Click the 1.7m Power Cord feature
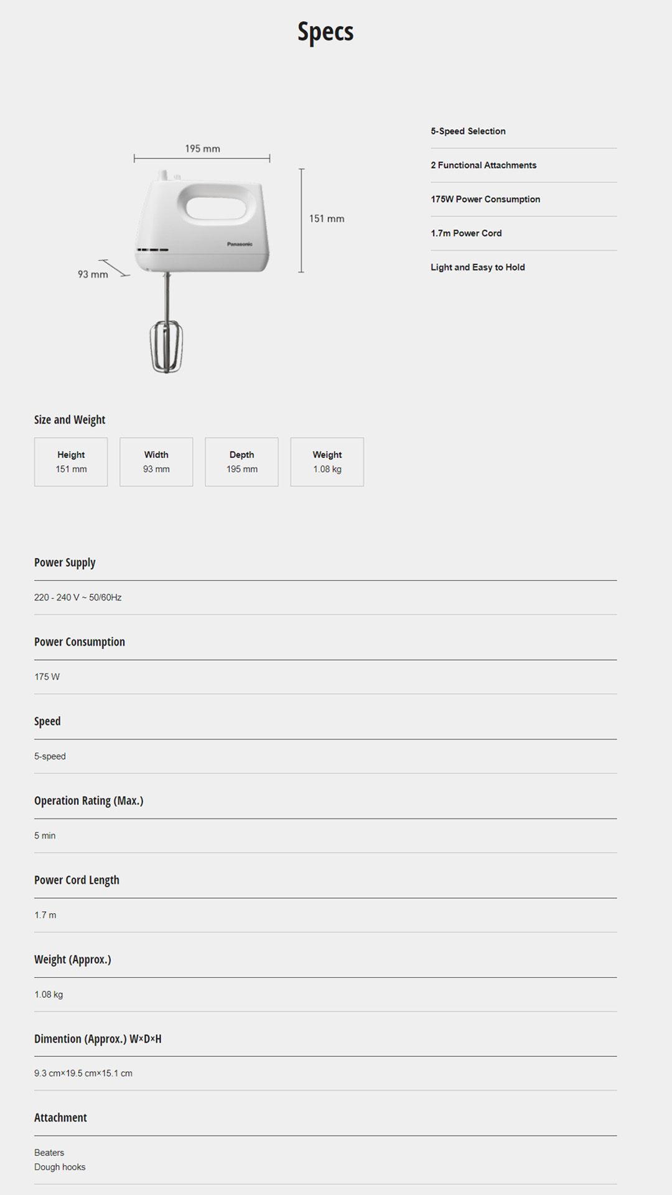Viewport: 672px width, 1195px height. click(x=466, y=233)
